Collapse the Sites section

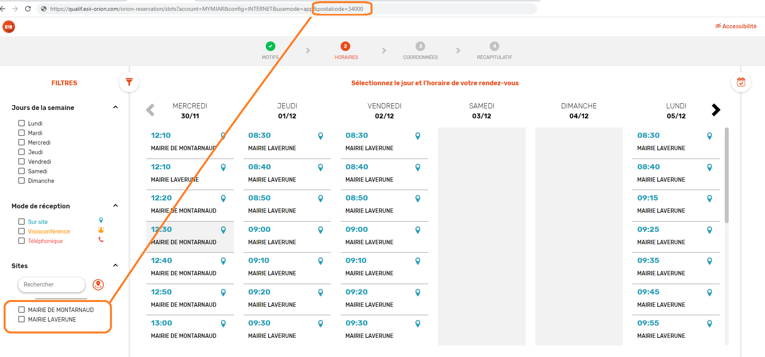pos(116,265)
